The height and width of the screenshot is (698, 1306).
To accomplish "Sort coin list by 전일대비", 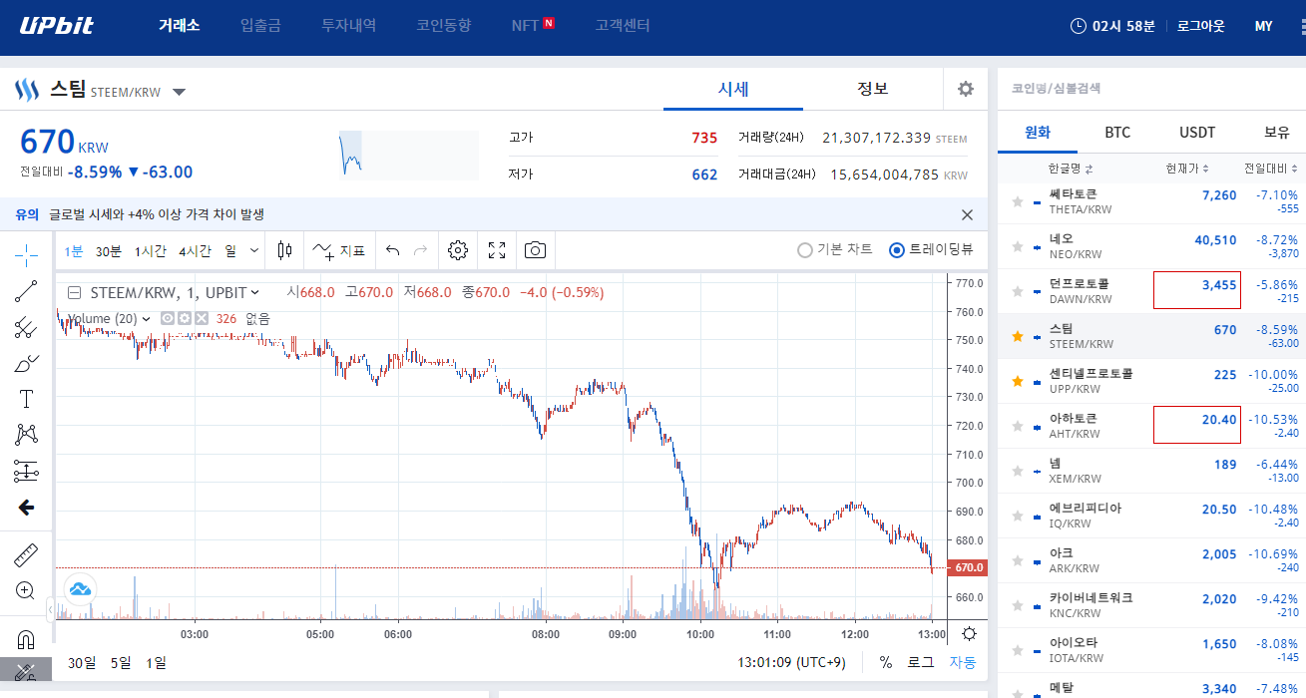I will pyautogui.click(x=1270, y=169).
